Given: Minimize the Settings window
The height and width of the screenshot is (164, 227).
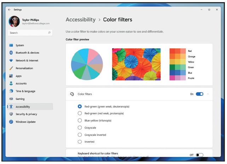Looking at the screenshot, I should pyautogui.click(x=202, y=10).
